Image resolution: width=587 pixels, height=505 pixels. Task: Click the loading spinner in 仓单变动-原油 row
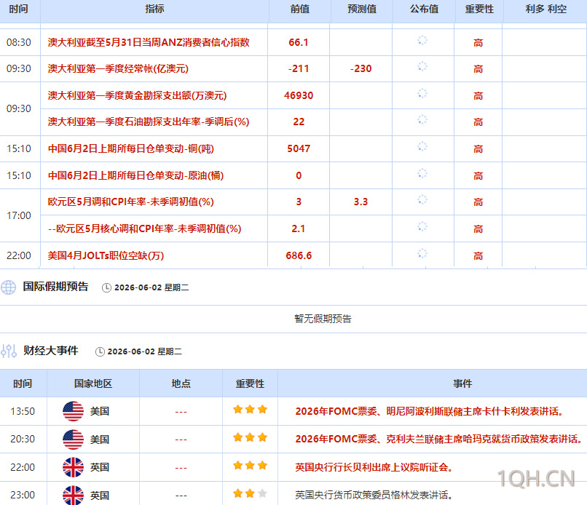tap(422, 174)
